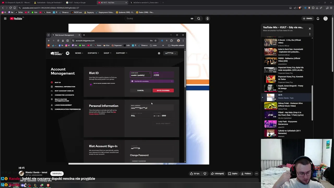This screenshot has height=188, width=334.
Task: Select LOGIN MANAGEMENT in the sidebar
Action: coord(63,105)
